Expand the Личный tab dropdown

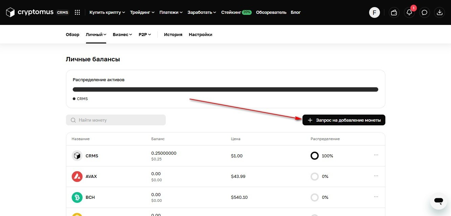(96, 35)
